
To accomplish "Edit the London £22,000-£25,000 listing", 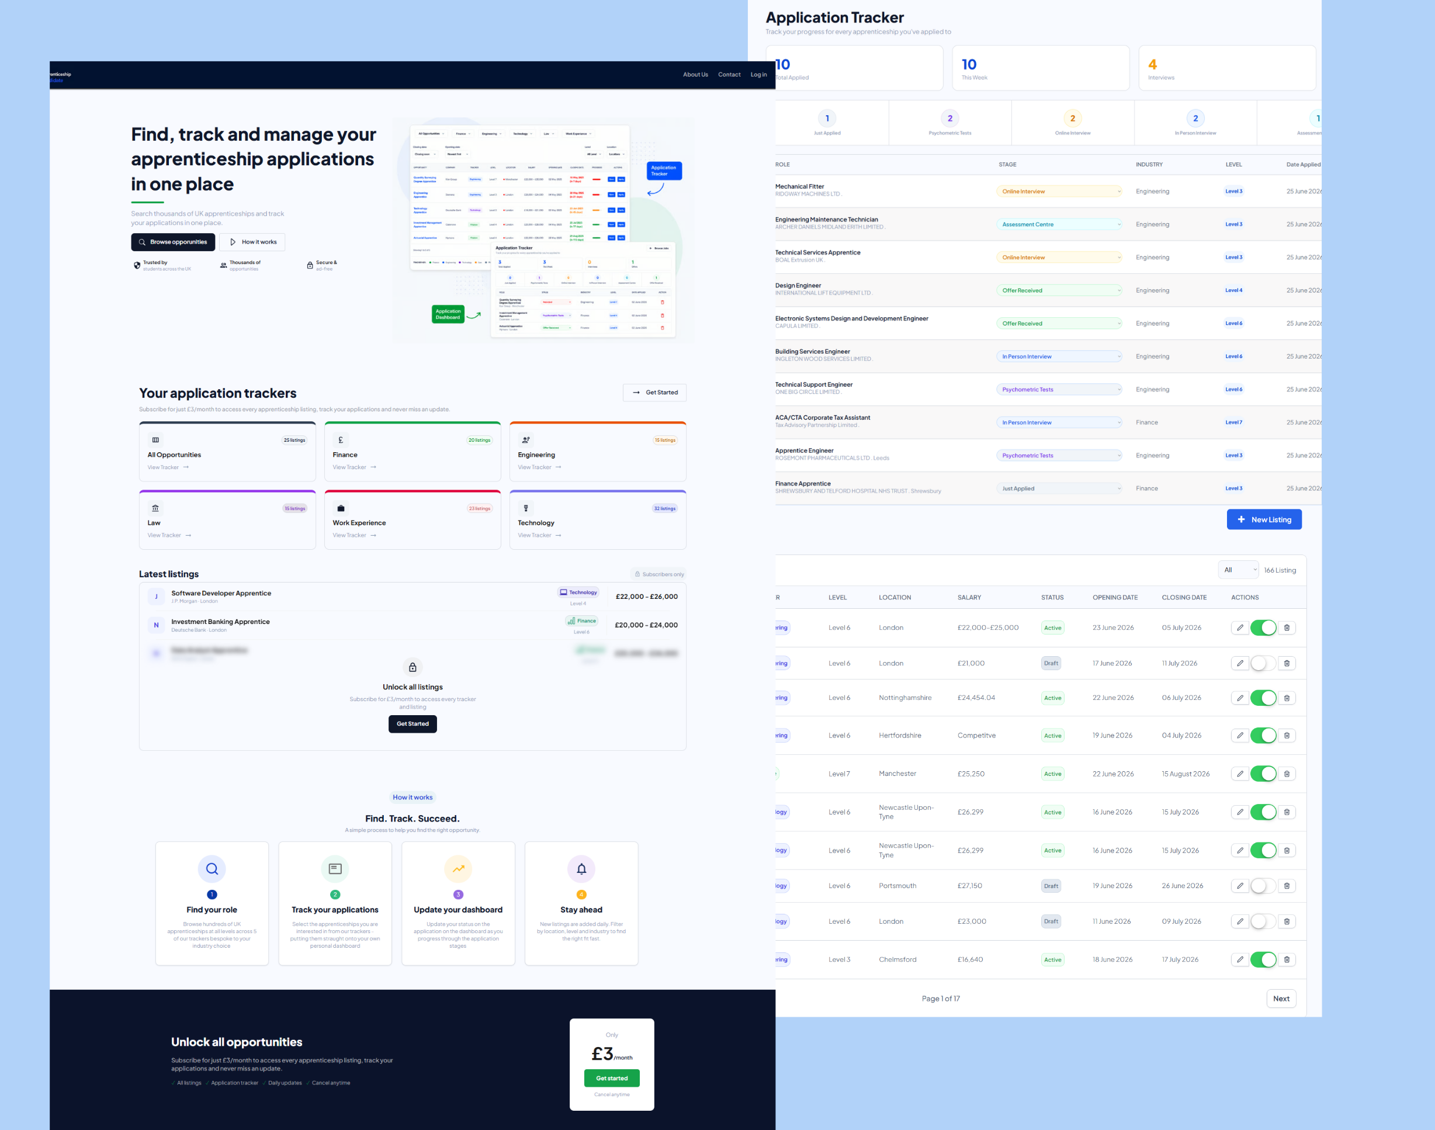I will click(1240, 628).
